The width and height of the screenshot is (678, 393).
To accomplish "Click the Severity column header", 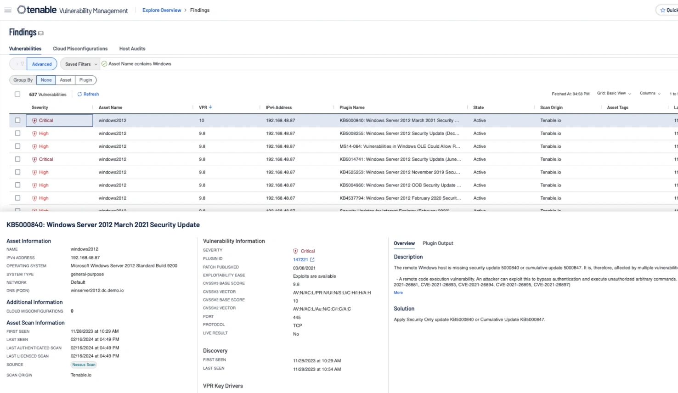I will [x=40, y=107].
